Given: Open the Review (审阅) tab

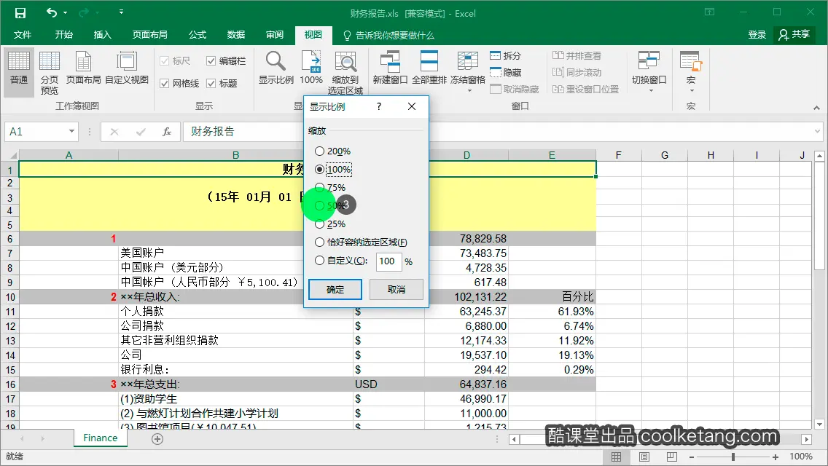Looking at the screenshot, I should 275,35.
